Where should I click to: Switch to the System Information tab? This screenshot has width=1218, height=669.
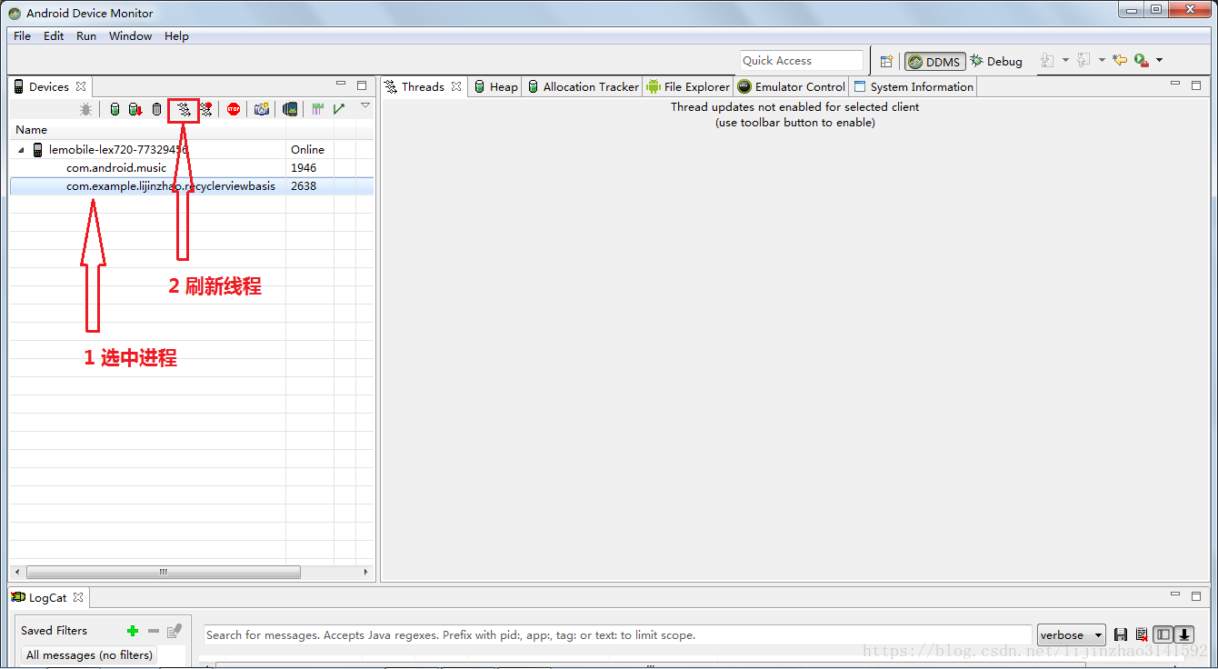(x=913, y=87)
